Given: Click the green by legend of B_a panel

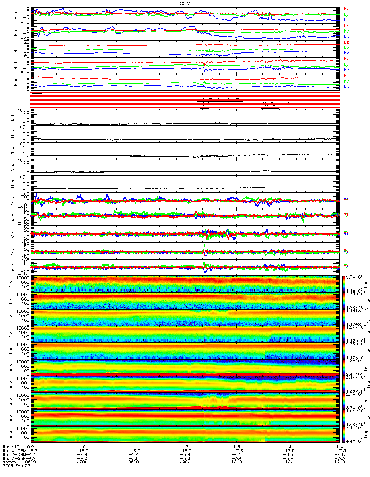Looking at the screenshot, I should [346, 48].
